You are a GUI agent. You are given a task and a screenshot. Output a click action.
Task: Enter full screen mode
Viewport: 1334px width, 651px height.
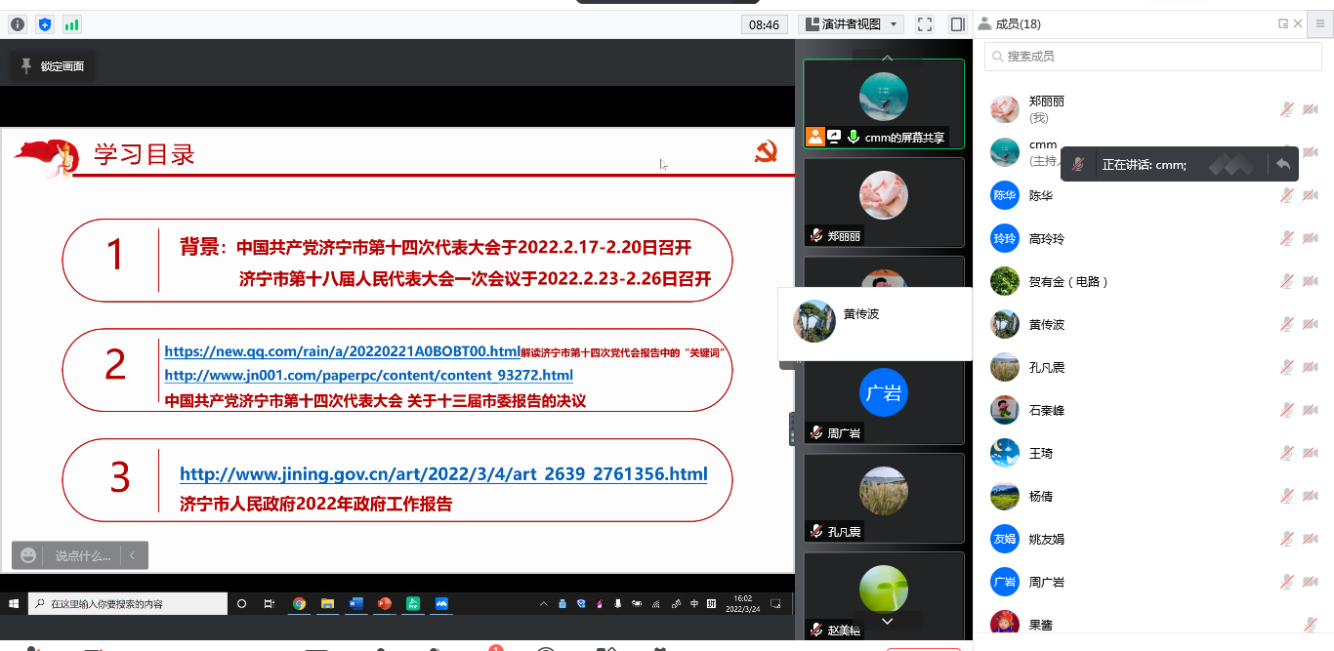click(925, 24)
